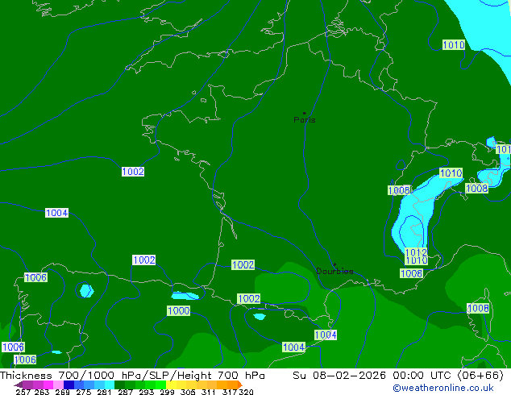The width and height of the screenshot is (511, 395).
Task: Pick the dark blue swatch in the legend
Action: coord(69,385)
